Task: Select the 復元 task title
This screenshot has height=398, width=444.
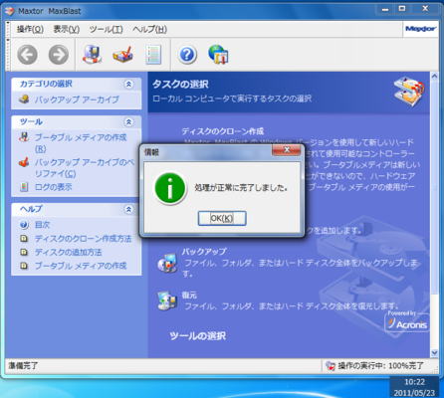Action: [189, 295]
